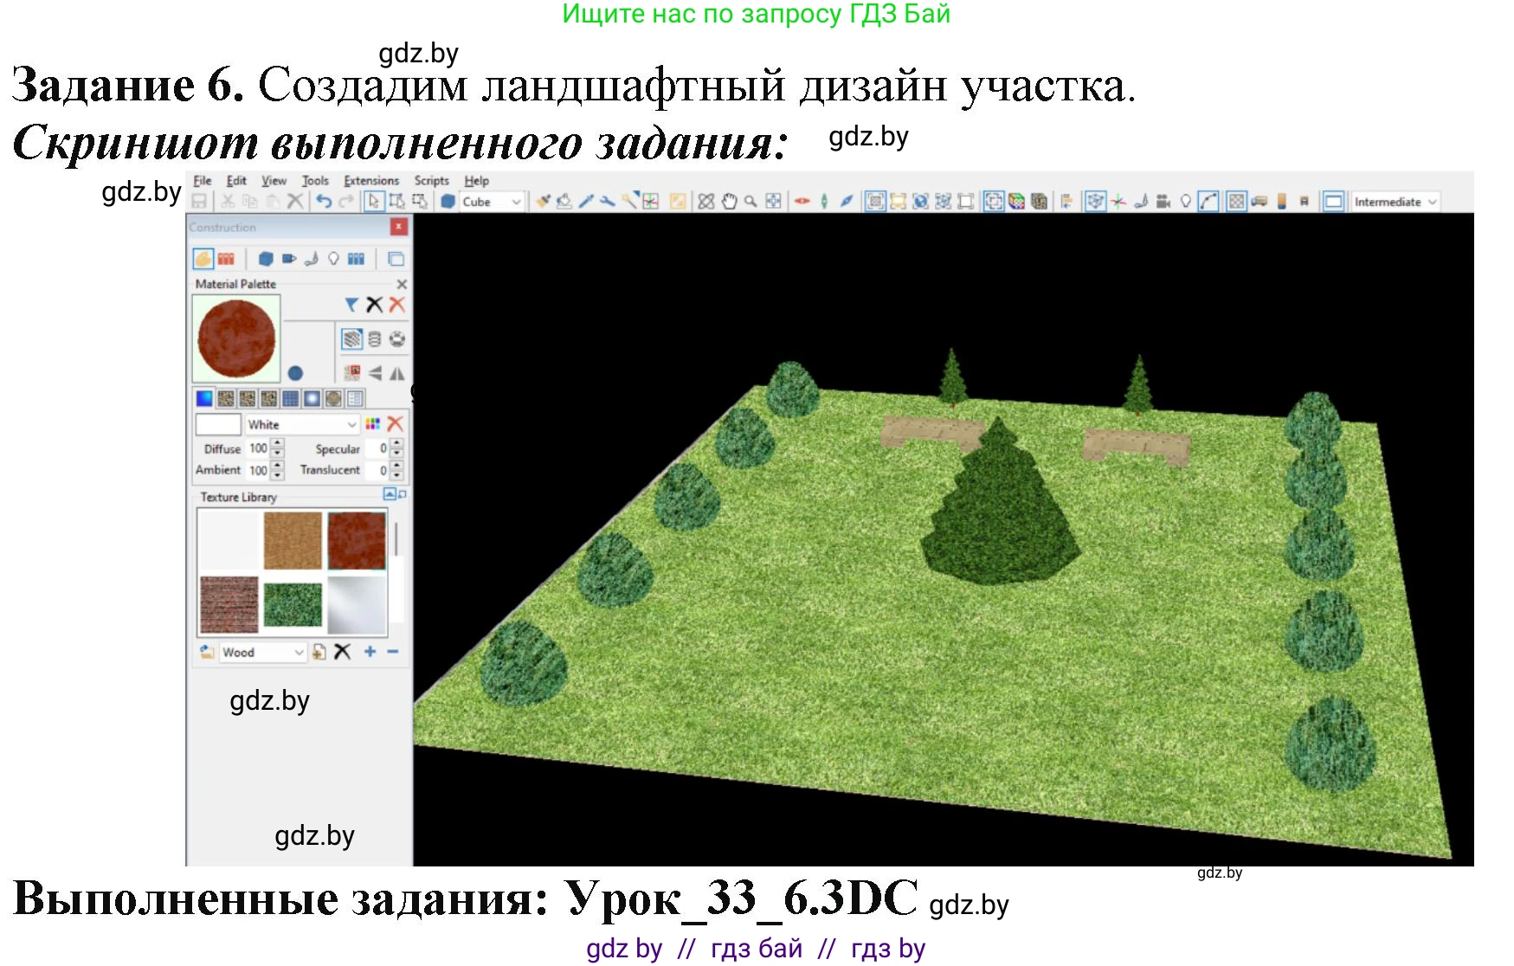1514x966 pixels.
Task: Toggle the curve smoothing button in toolbar
Action: pyautogui.click(x=1208, y=202)
